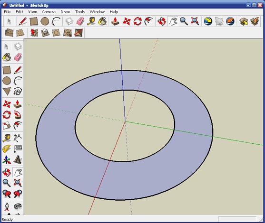Select the arrow Select tool in the top toolbar

click(x=10, y=21)
